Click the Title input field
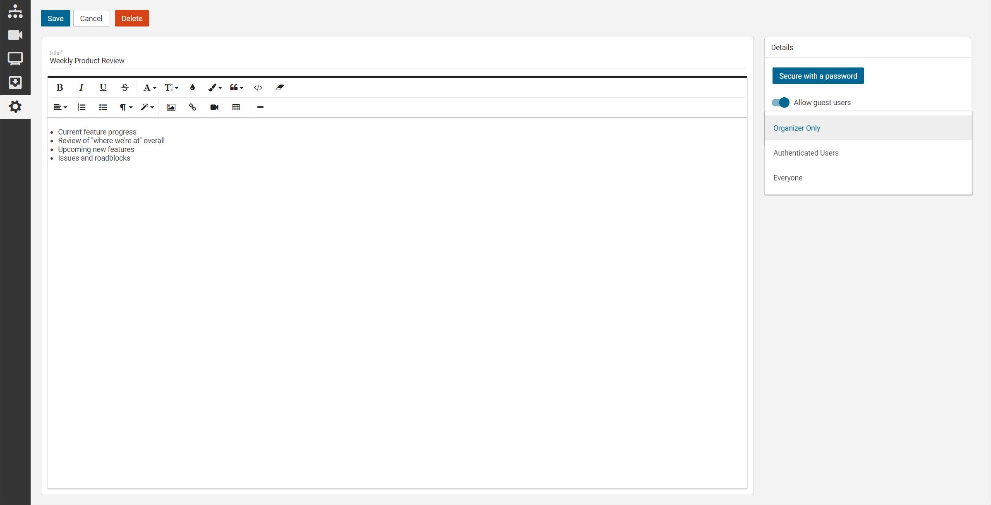The height and width of the screenshot is (505, 991). tap(398, 60)
